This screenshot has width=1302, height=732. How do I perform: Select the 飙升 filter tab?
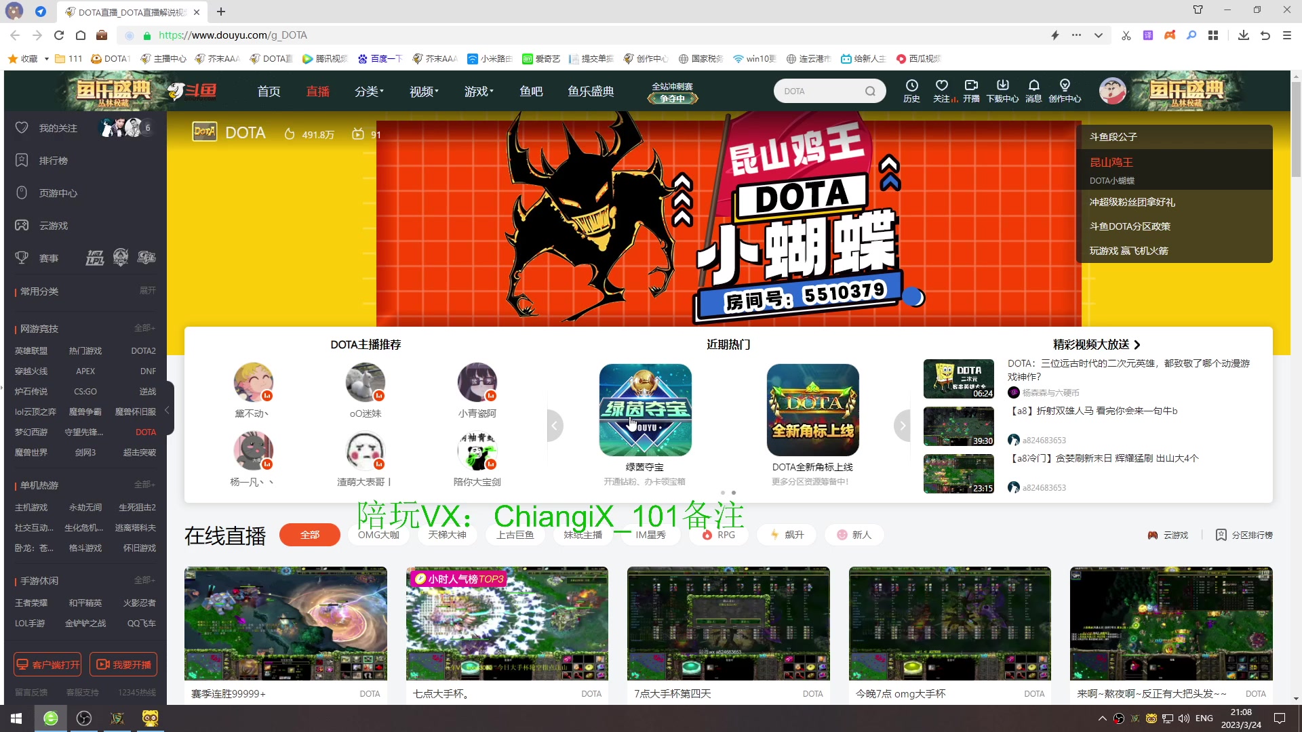pos(787,535)
